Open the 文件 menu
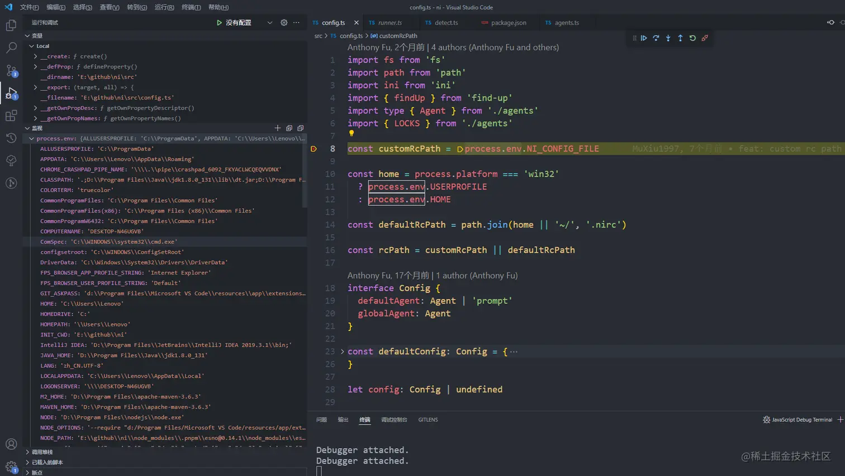 [30, 7]
